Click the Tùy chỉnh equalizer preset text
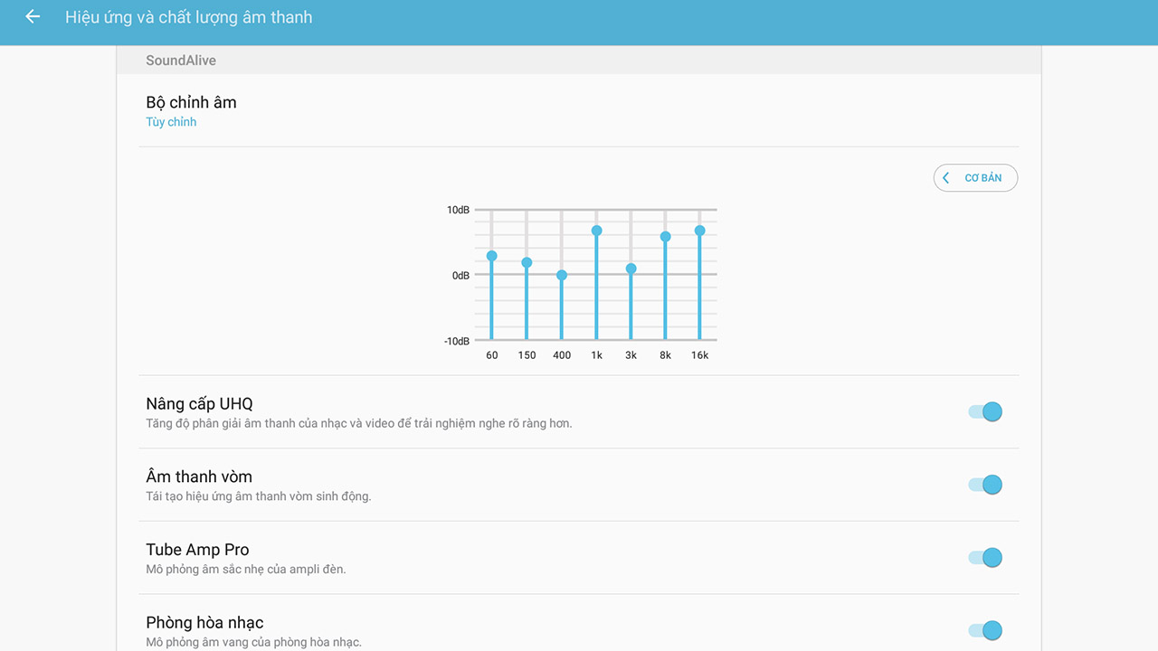Image resolution: width=1158 pixels, height=651 pixels. (x=171, y=122)
